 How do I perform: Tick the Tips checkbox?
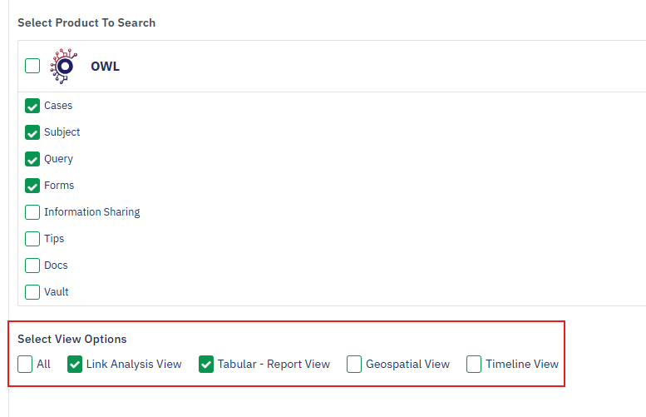click(x=32, y=239)
